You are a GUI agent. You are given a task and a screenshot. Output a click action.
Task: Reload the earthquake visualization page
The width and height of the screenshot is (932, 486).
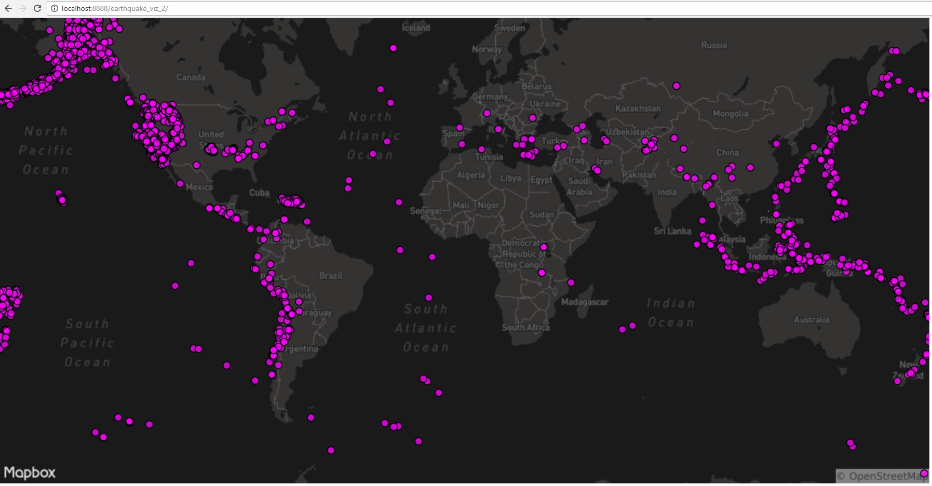pyautogui.click(x=36, y=9)
